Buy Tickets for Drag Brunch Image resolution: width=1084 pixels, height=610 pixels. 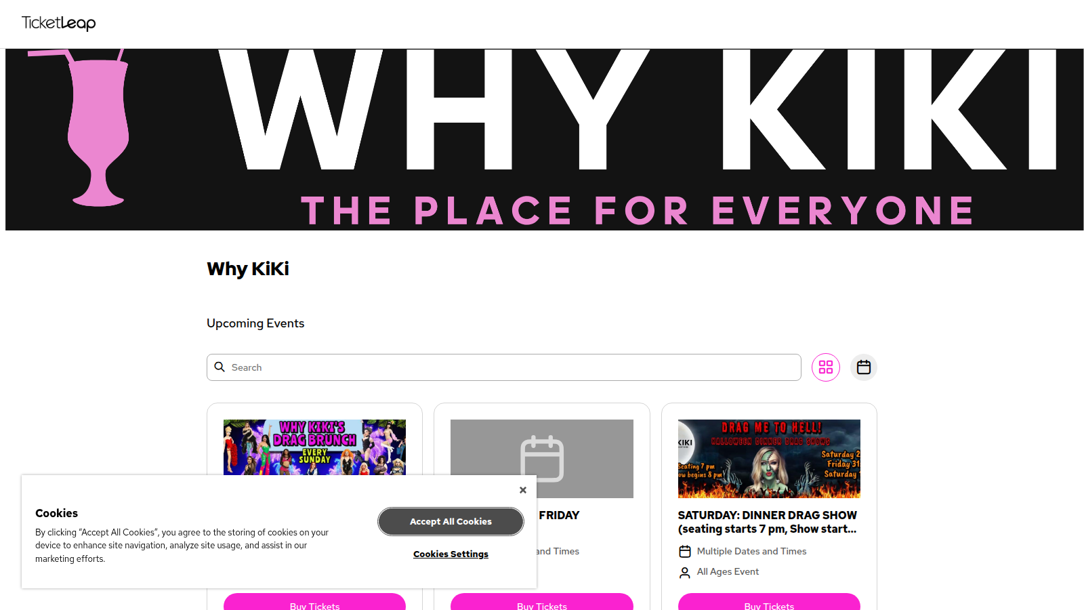tap(314, 602)
